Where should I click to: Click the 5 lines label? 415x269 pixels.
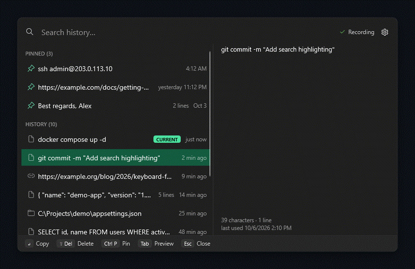(166, 195)
